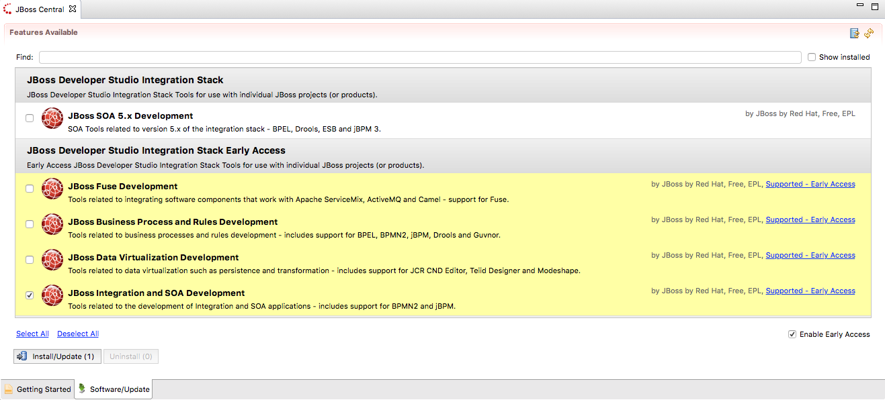Click the Business Process and Rules logo icon
Image resolution: width=885 pixels, height=400 pixels.
(52, 224)
